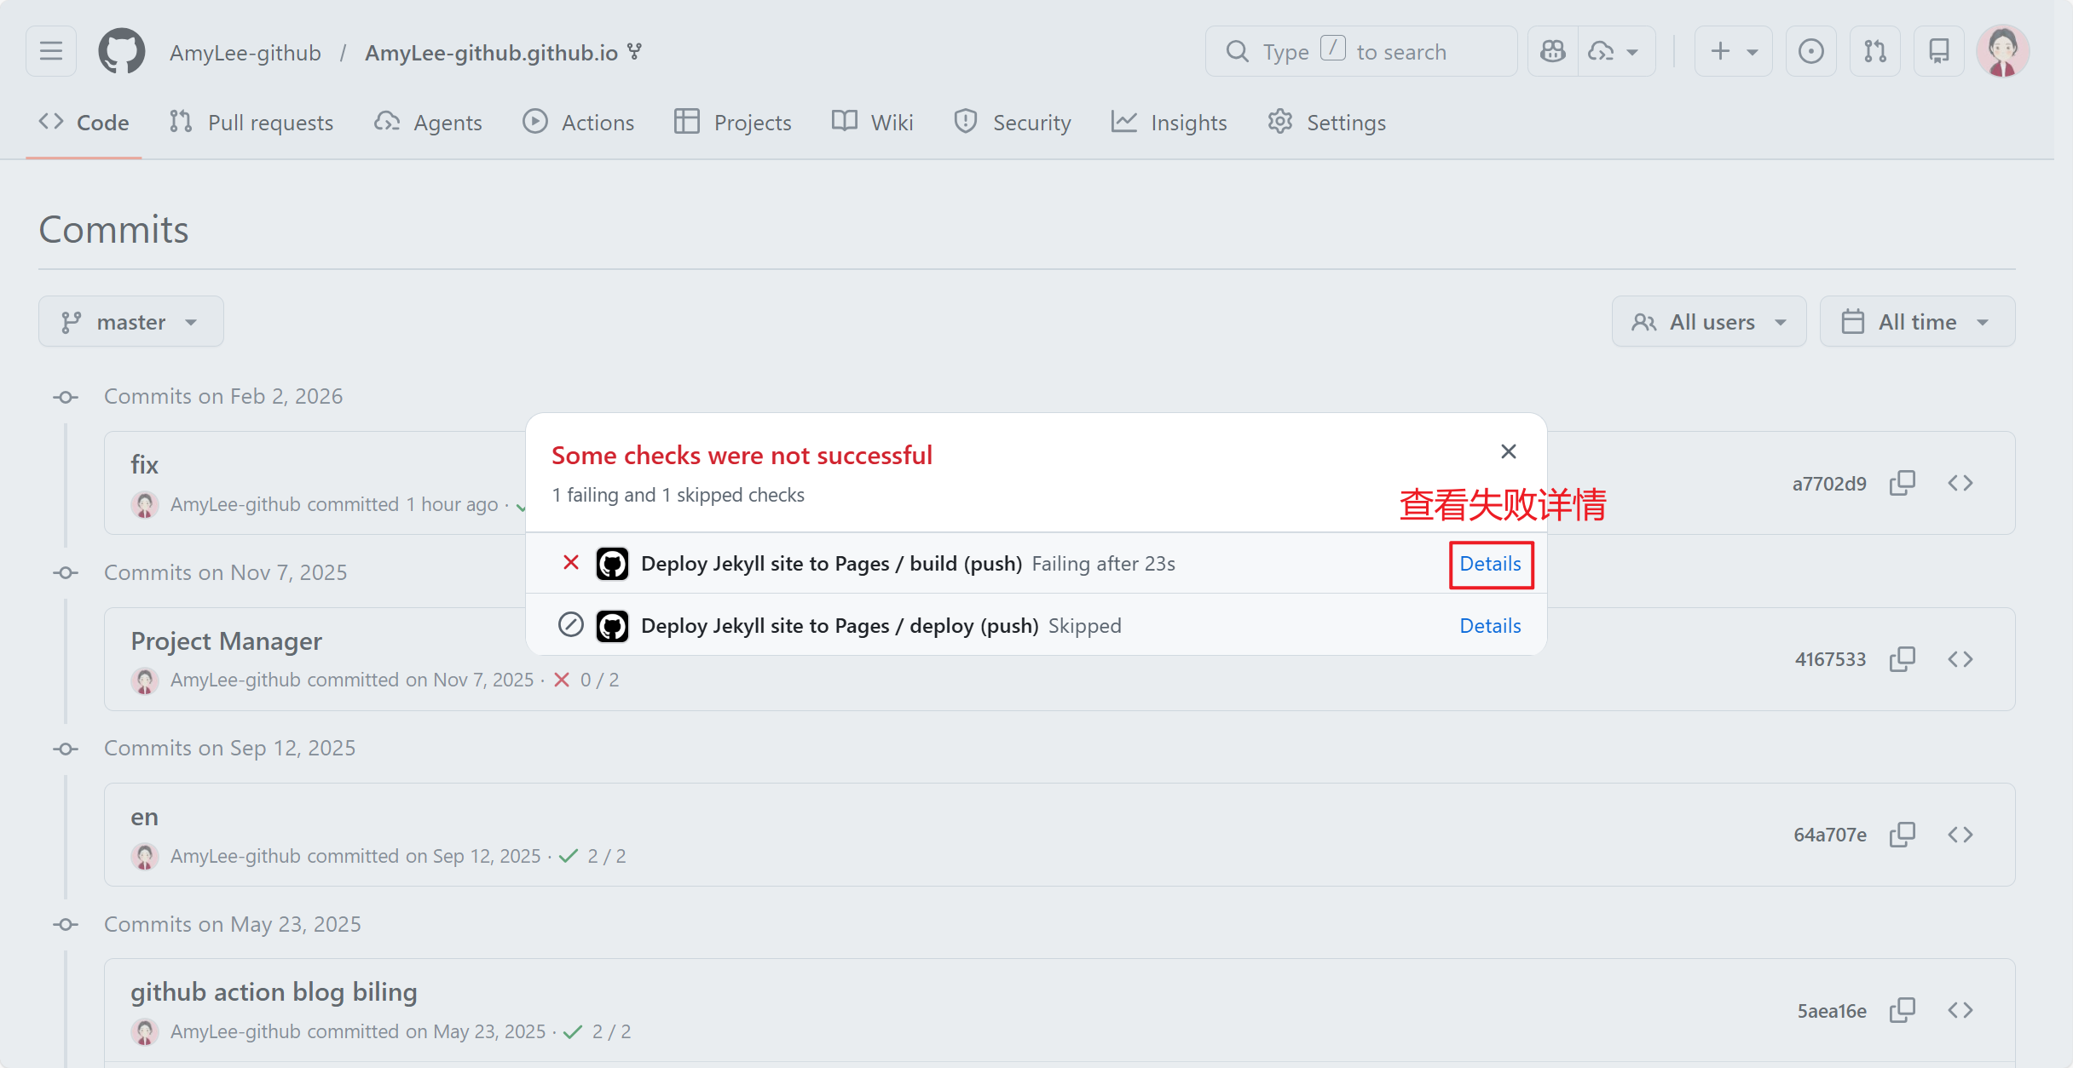Open pull requests icon in header
The image size is (2073, 1068).
(1874, 52)
